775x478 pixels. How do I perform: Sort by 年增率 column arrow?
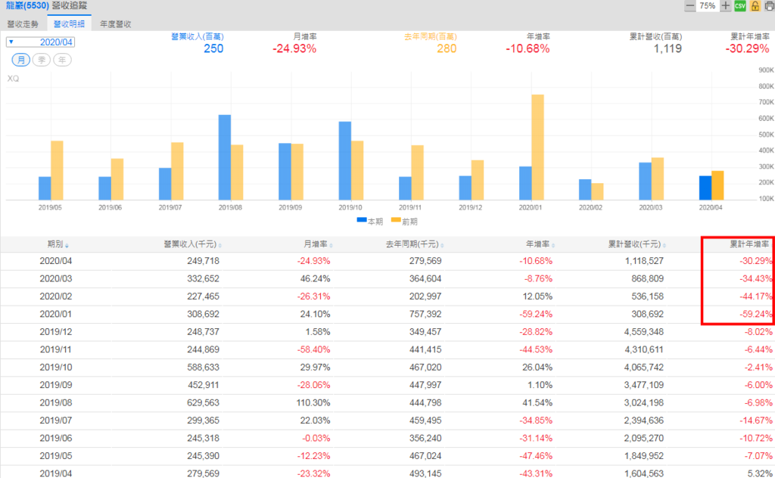[553, 245]
